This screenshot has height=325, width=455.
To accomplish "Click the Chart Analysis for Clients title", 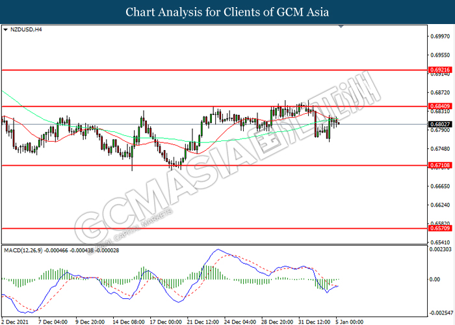I will 227,12.
